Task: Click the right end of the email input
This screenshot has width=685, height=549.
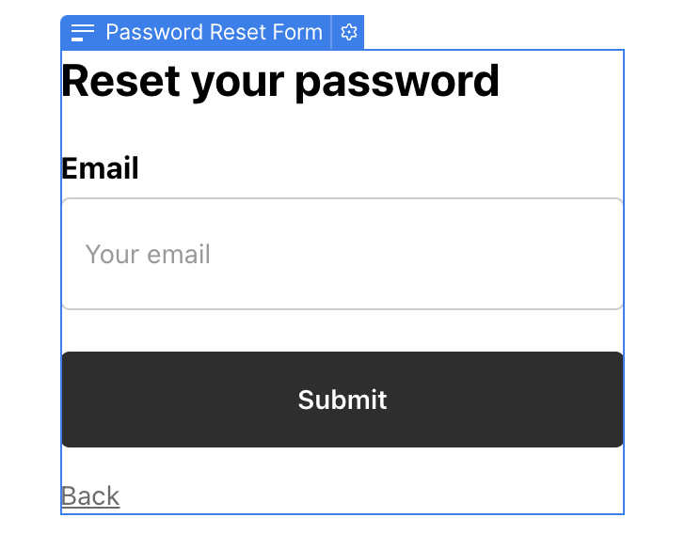Action: pos(583,254)
